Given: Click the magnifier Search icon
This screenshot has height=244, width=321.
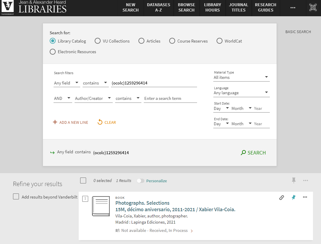Looking at the screenshot, I should pos(243,152).
